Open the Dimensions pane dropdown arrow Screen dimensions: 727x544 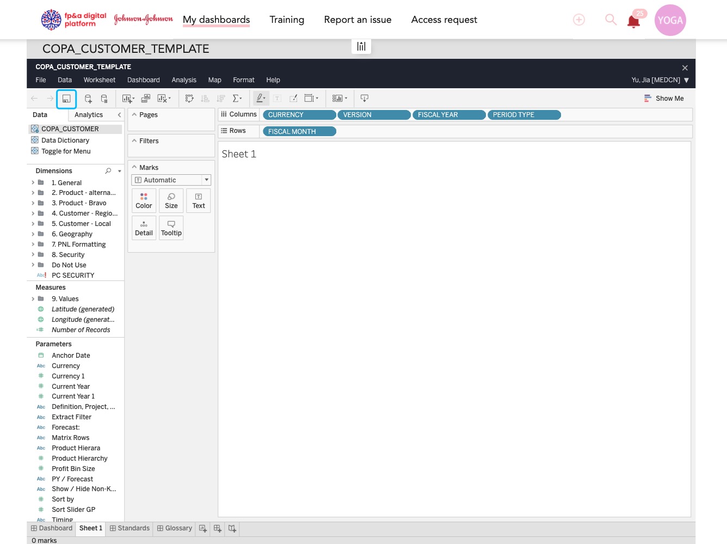point(120,171)
